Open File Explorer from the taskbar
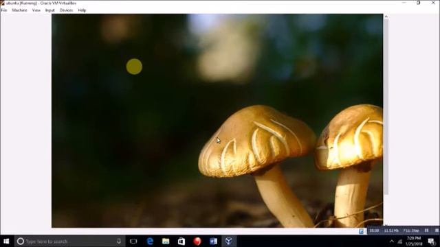The image size is (440, 247). [x=166, y=241]
